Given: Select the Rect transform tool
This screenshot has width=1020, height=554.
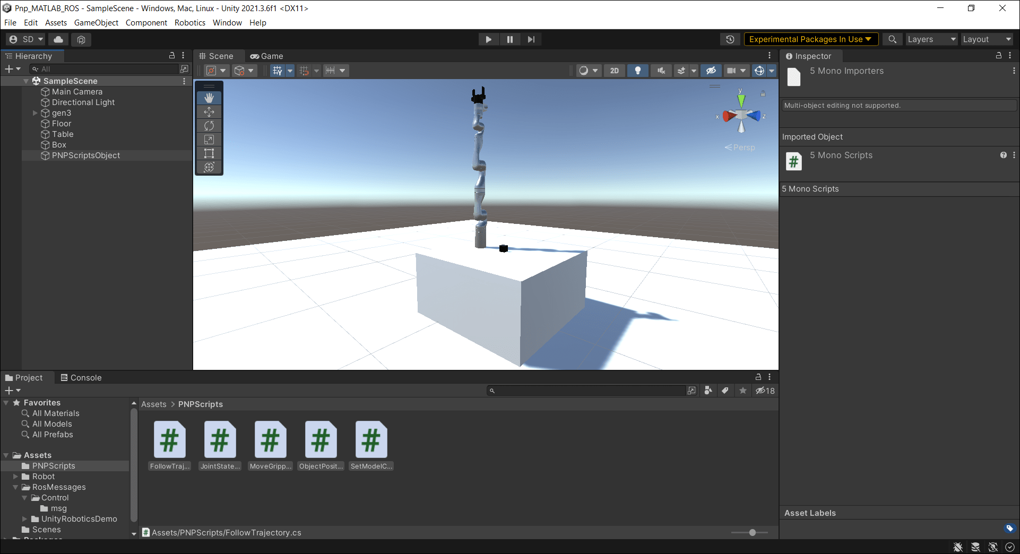Looking at the screenshot, I should point(209,153).
